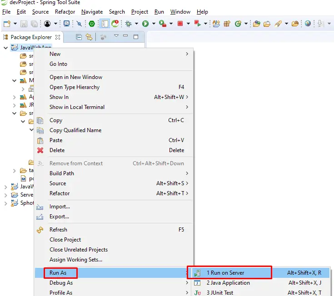The image size is (334, 296).
Task: Open the Window menu
Action: click(x=180, y=12)
